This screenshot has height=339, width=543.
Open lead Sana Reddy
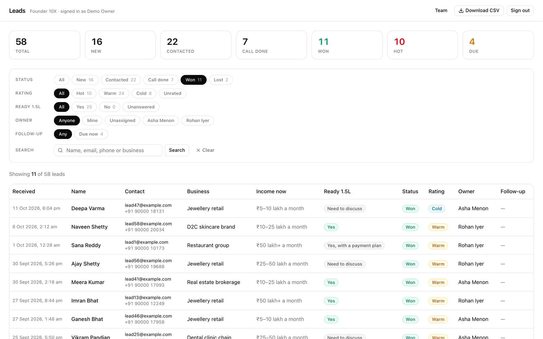tap(86, 245)
